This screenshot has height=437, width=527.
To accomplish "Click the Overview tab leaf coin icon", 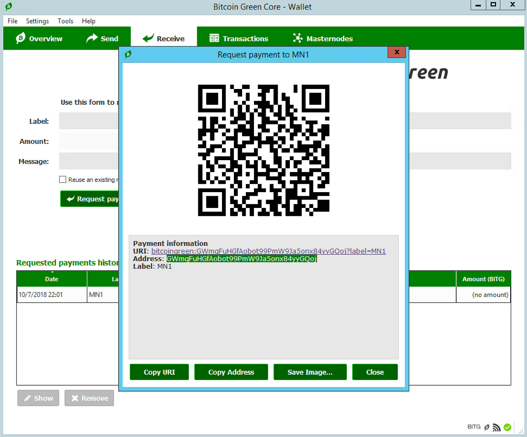I will (x=20, y=38).
